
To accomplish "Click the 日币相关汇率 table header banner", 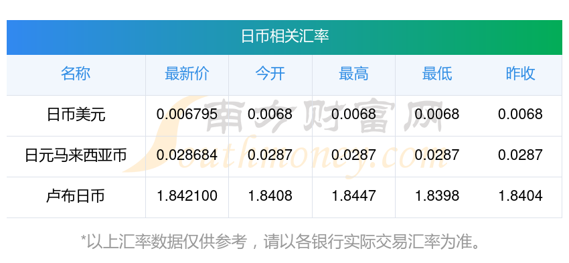I will pyautogui.click(x=284, y=37).
